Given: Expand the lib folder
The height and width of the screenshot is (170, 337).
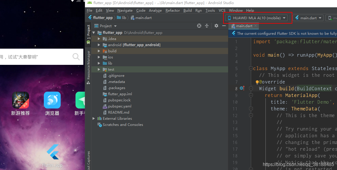Looking at the screenshot, I should (x=99, y=63).
